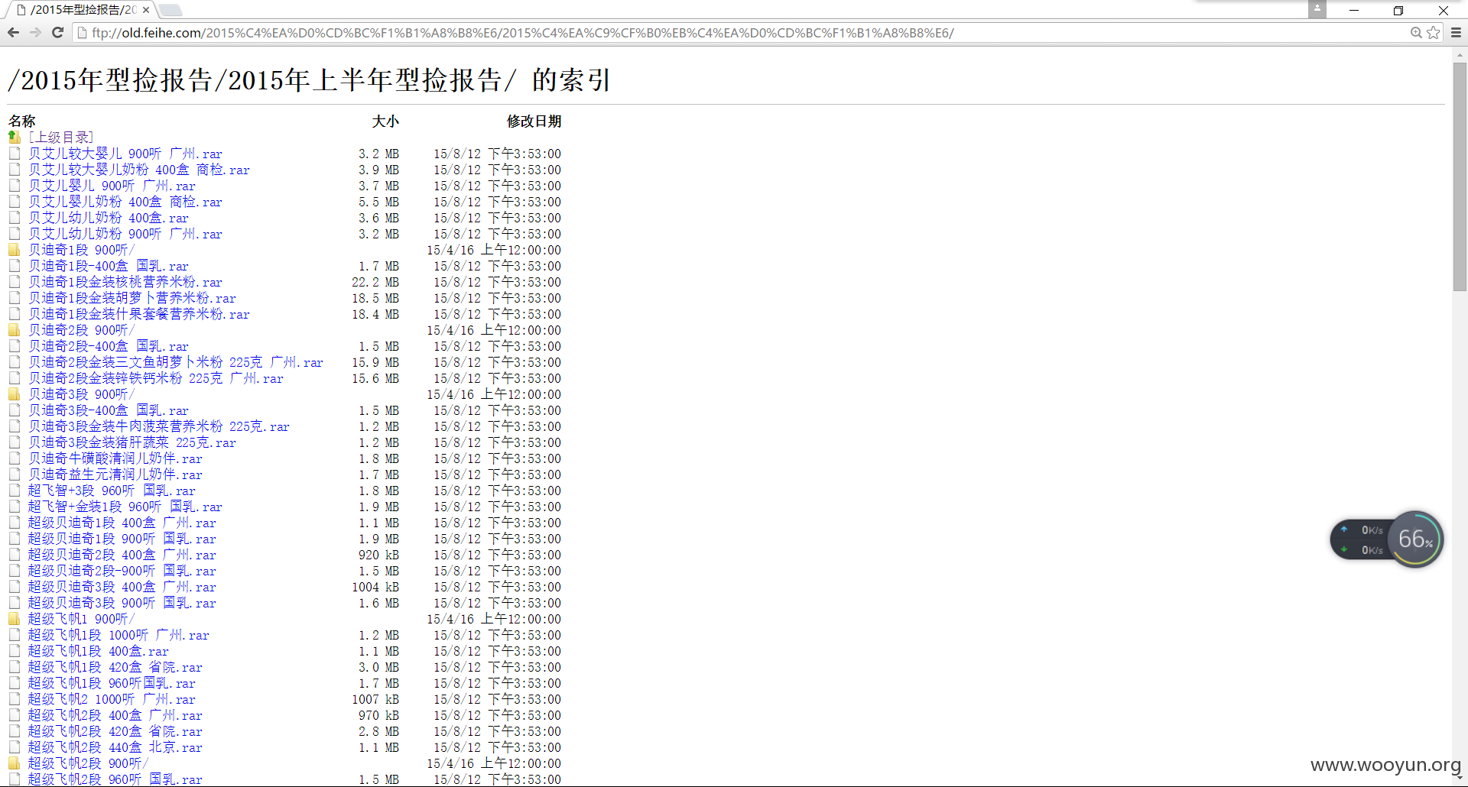The height and width of the screenshot is (787, 1468).
Task: Download 超级飞帆1段 1000听 广州.rar
Action: pos(119,635)
